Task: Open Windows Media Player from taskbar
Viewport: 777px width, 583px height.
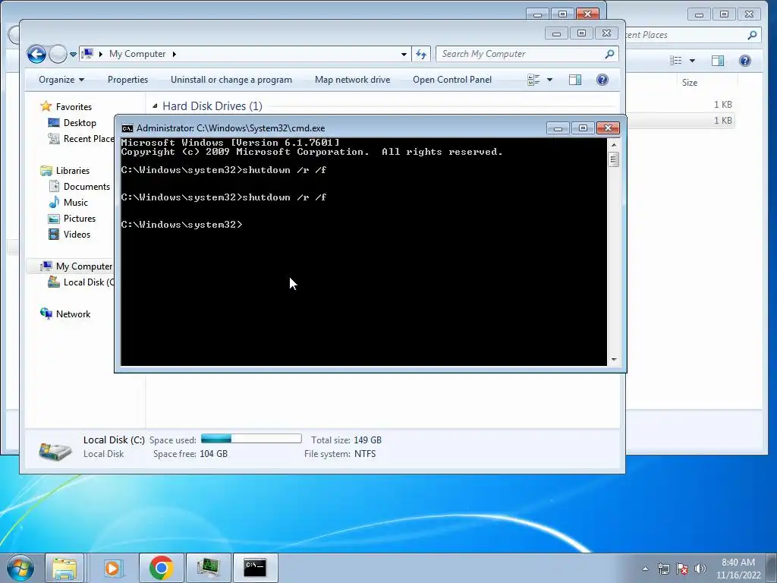Action: point(114,568)
